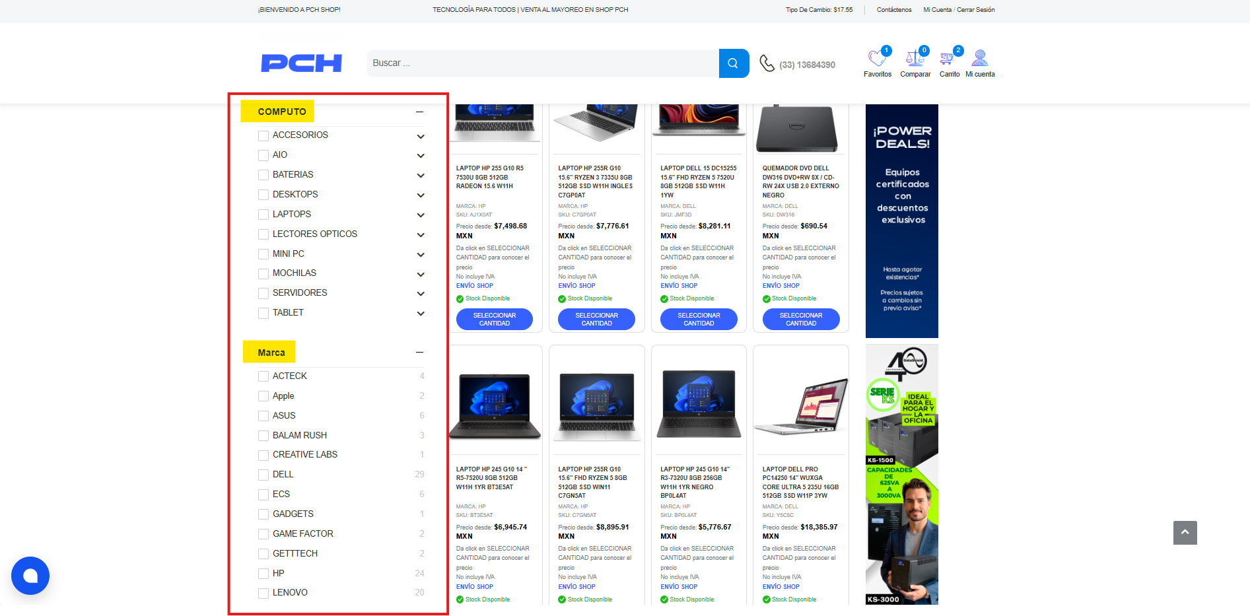Collapse the Marca filter section

click(x=419, y=353)
